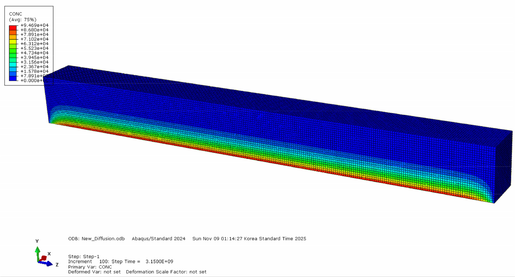
Task: Click the dark blue swatch at the legend bottom
Action: [13, 78]
